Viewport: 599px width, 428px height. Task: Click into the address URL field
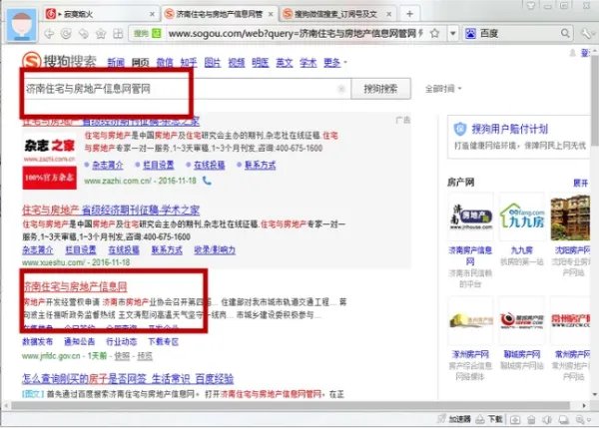[x=295, y=34]
